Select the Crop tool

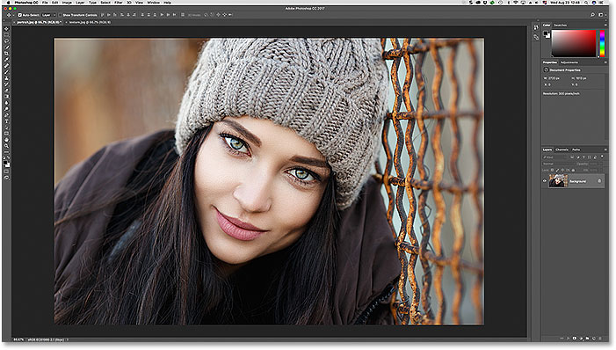tap(7, 53)
